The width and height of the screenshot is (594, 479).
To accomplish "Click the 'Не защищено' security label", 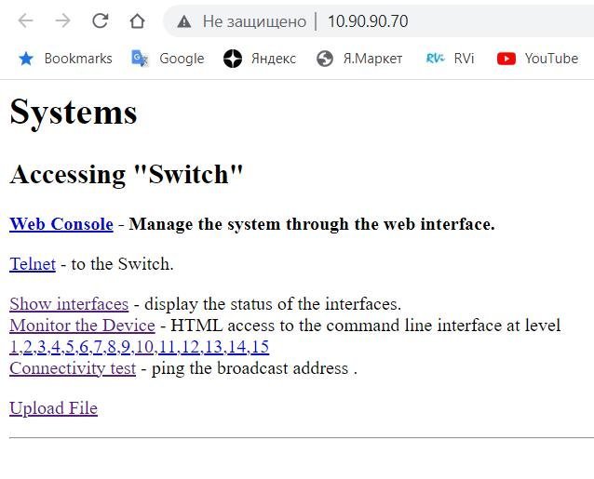I will pos(254,21).
